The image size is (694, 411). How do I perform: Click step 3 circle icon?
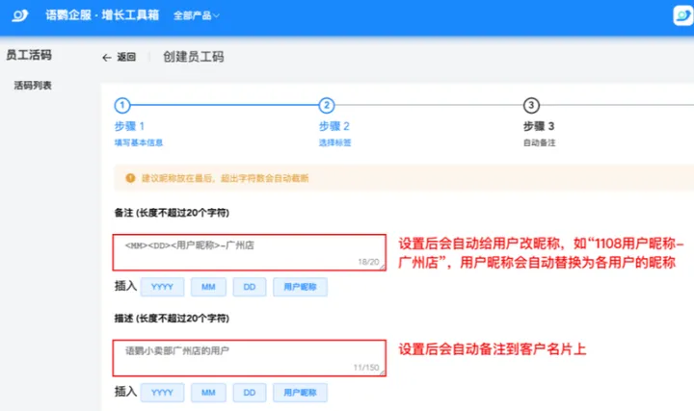(531, 106)
